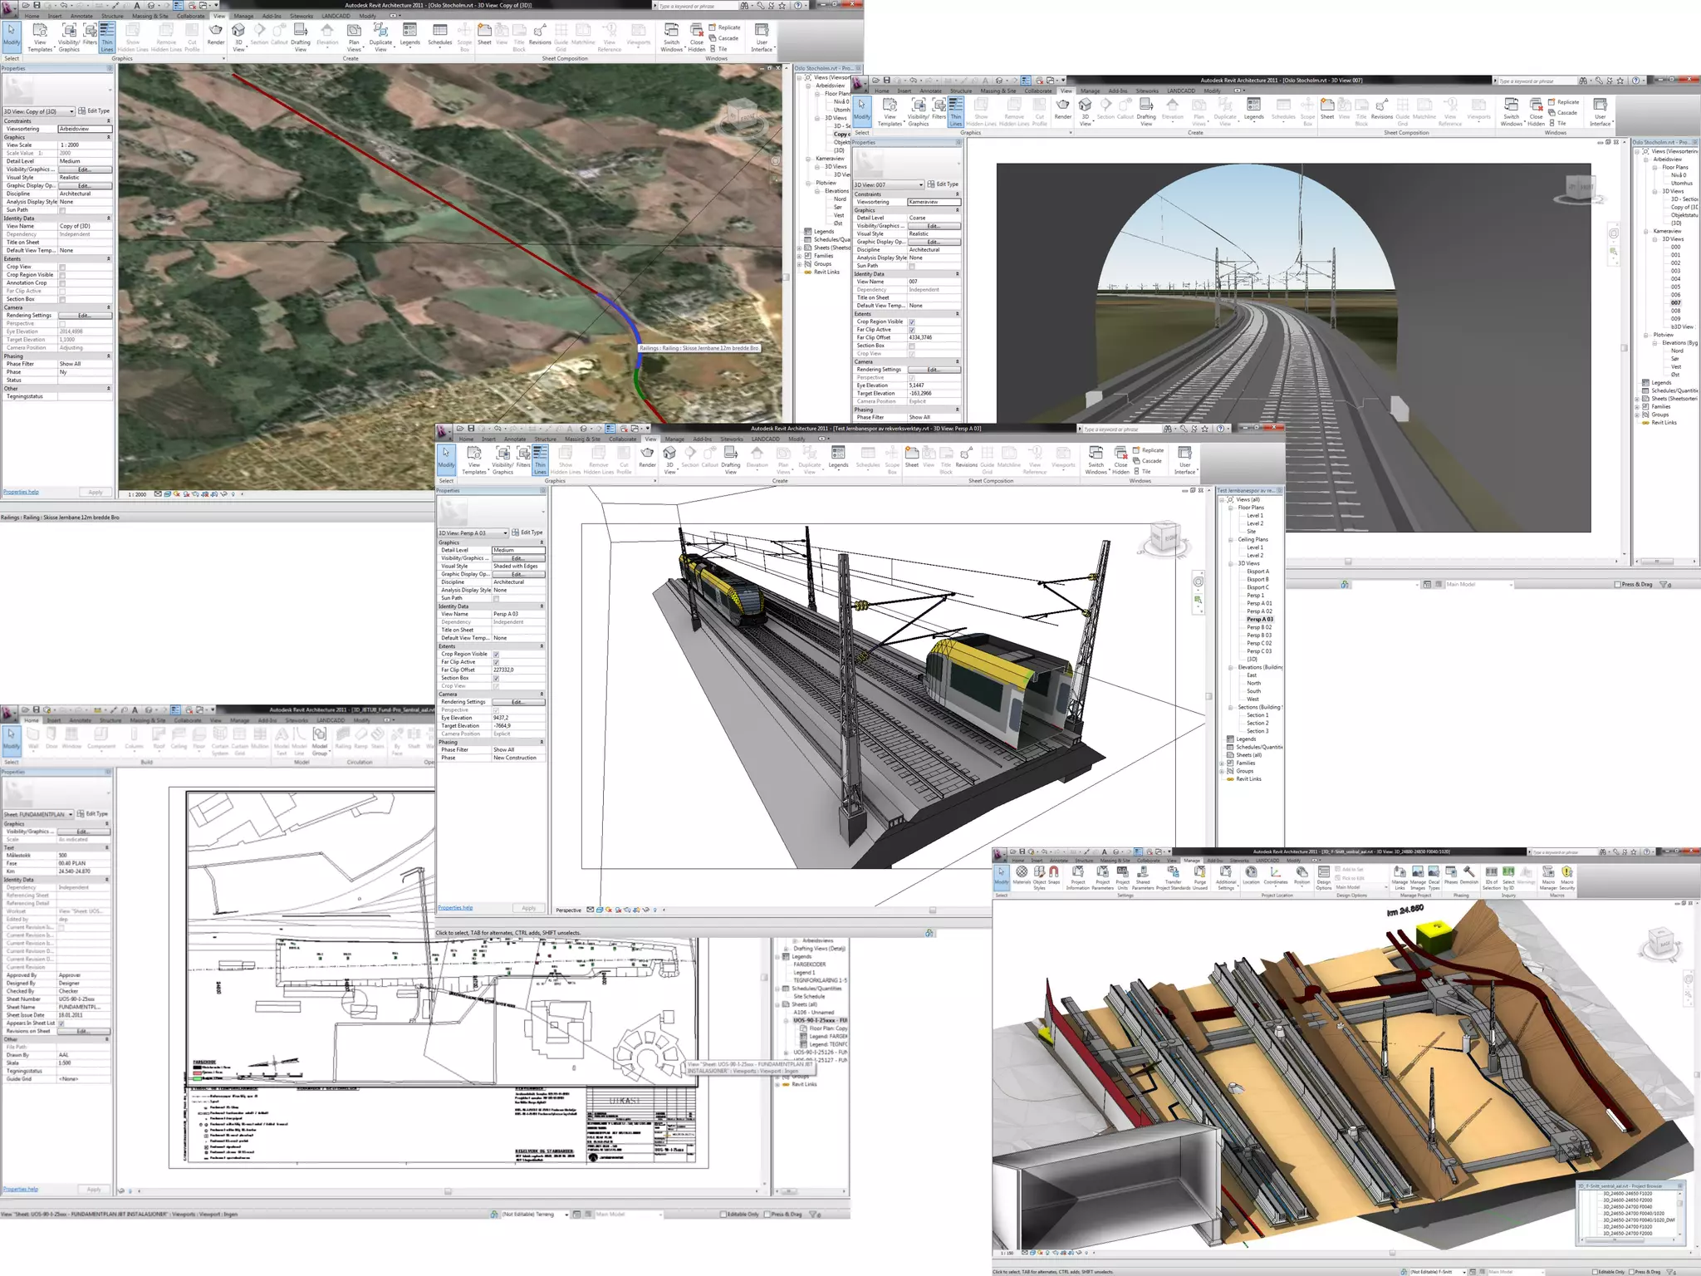This screenshot has height=1276, width=1701.
Task: Enable Section Box in Copy of 3D properties
Action: click(62, 299)
